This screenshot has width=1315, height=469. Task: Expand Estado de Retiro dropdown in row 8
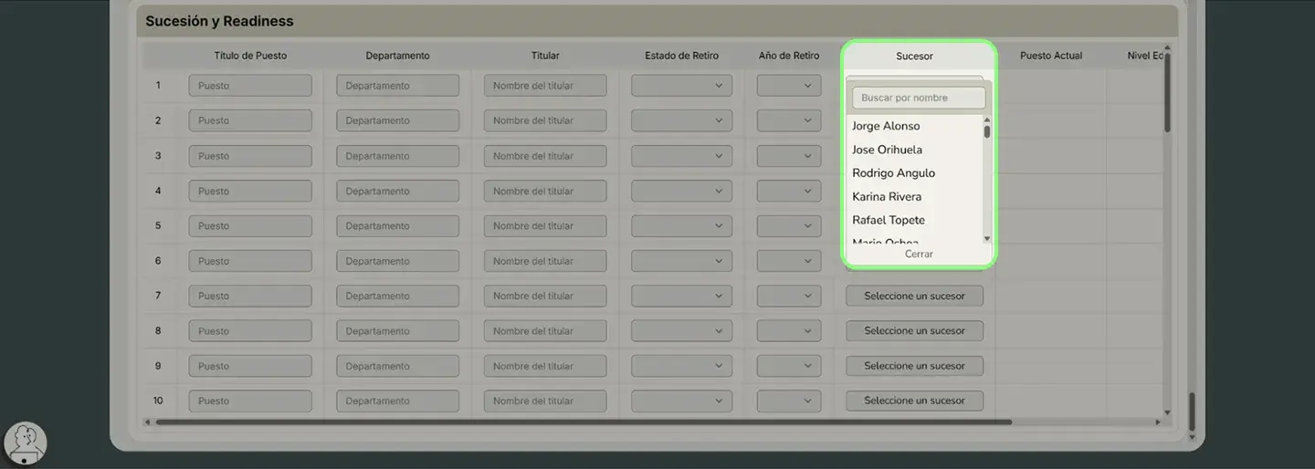[681, 330]
